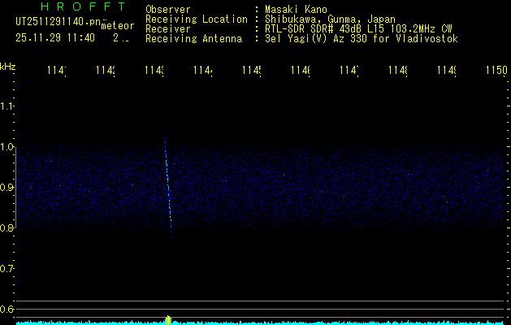
Task: Click the "Observer" field label
Action: point(167,9)
